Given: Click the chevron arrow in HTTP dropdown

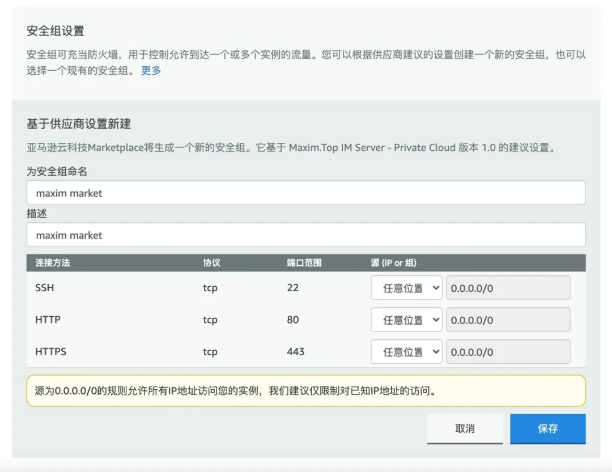Looking at the screenshot, I should pyautogui.click(x=436, y=320).
